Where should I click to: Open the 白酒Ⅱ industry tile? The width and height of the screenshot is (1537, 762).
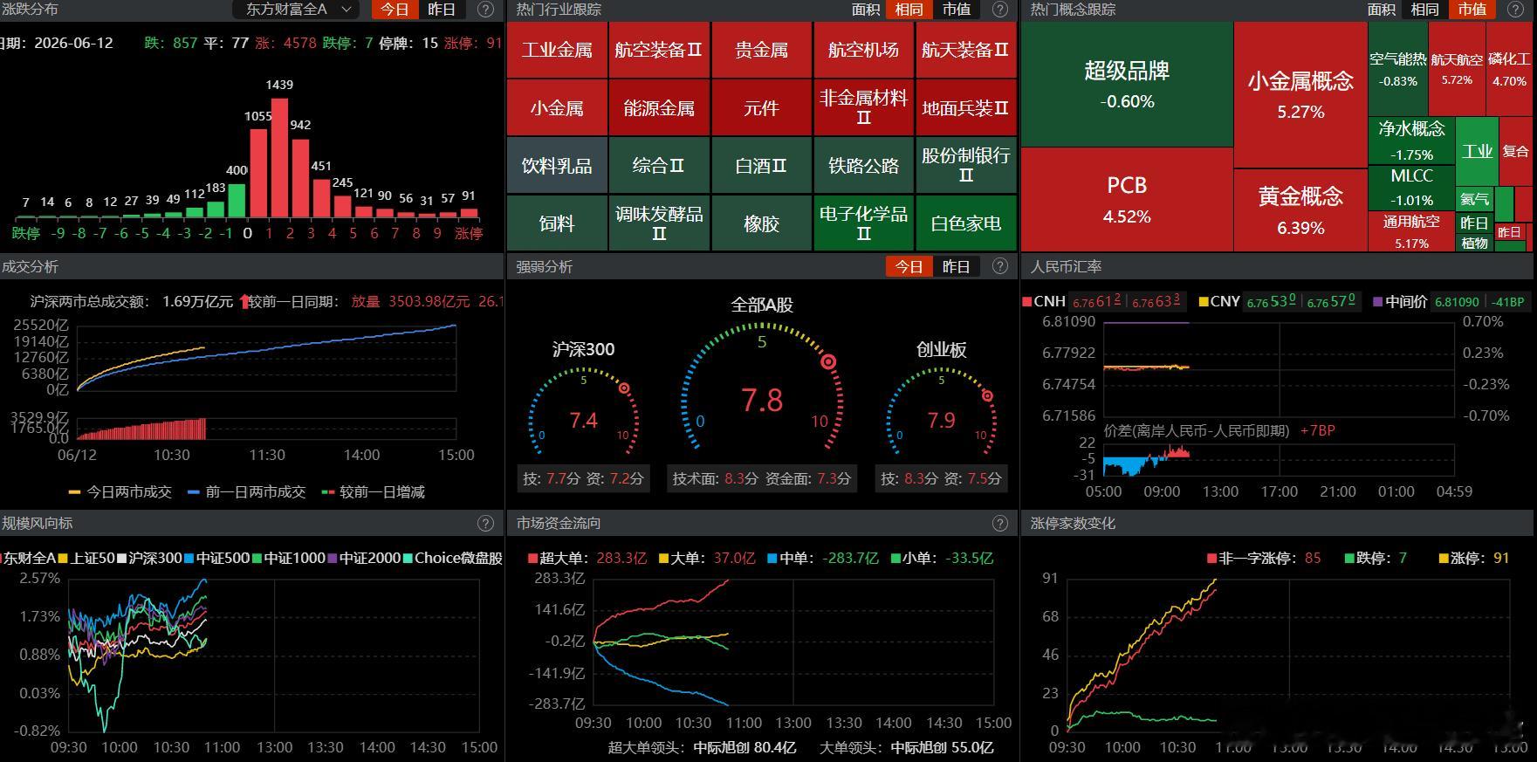(761, 166)
